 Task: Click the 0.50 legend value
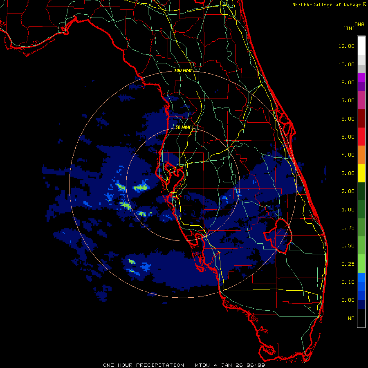(348, 246)
